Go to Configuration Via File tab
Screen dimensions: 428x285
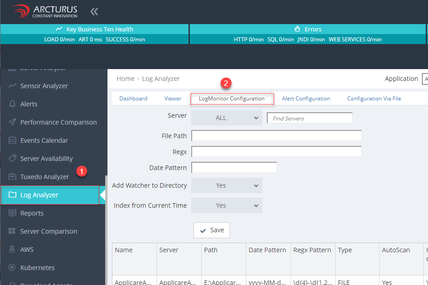[374, 99]
